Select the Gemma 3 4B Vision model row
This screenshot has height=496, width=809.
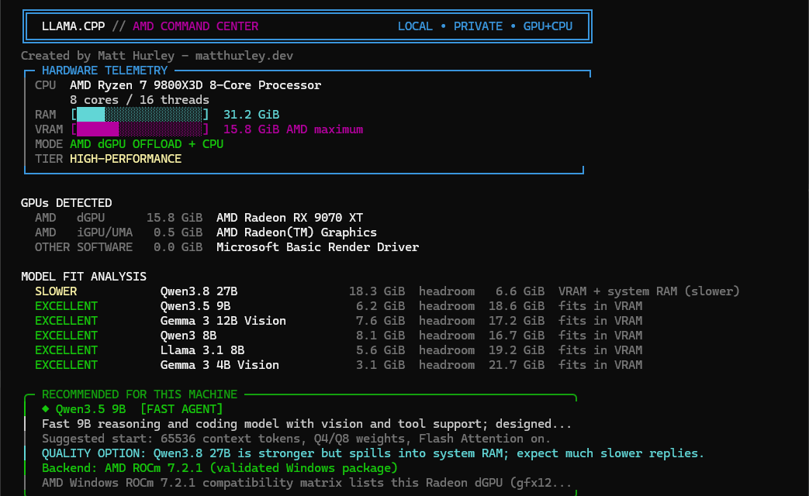338,365
